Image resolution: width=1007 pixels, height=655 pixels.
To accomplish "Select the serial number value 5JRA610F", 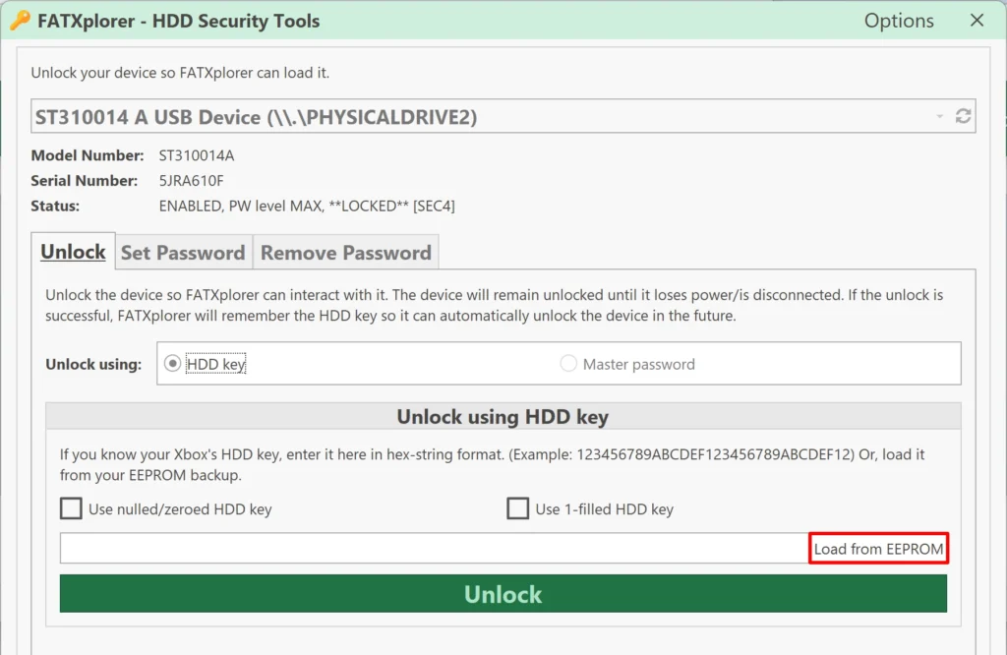I will 192,180.
